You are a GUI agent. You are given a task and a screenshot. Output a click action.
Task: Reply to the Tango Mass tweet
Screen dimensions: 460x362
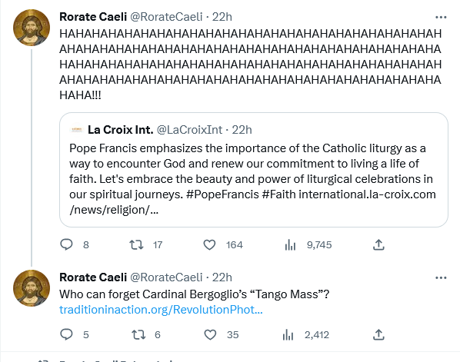[x=66, y=334]
